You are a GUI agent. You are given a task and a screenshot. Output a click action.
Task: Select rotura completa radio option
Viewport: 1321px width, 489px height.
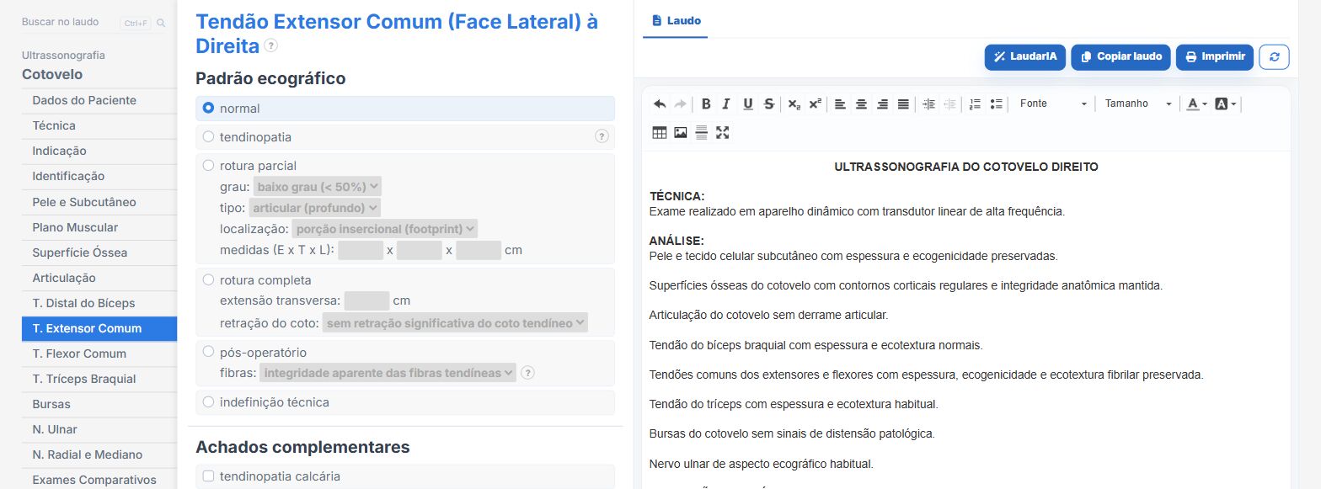pyautogui.click(x=208, y=279)
